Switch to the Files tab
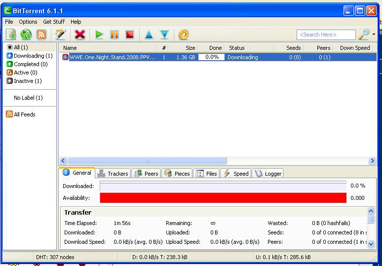Viewport: 382px width, 266px height. 207,174
